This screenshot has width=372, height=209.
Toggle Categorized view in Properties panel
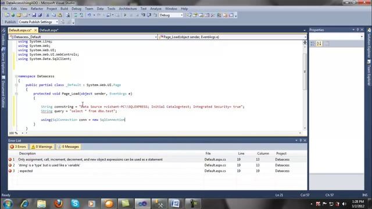click(x=313, y=44)
